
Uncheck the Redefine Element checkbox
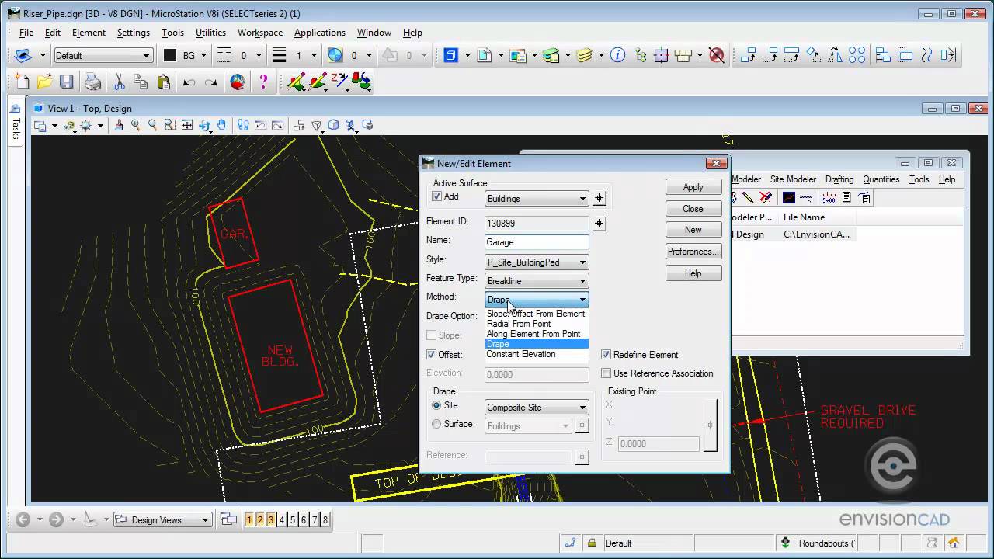click(x=606, y=355)
